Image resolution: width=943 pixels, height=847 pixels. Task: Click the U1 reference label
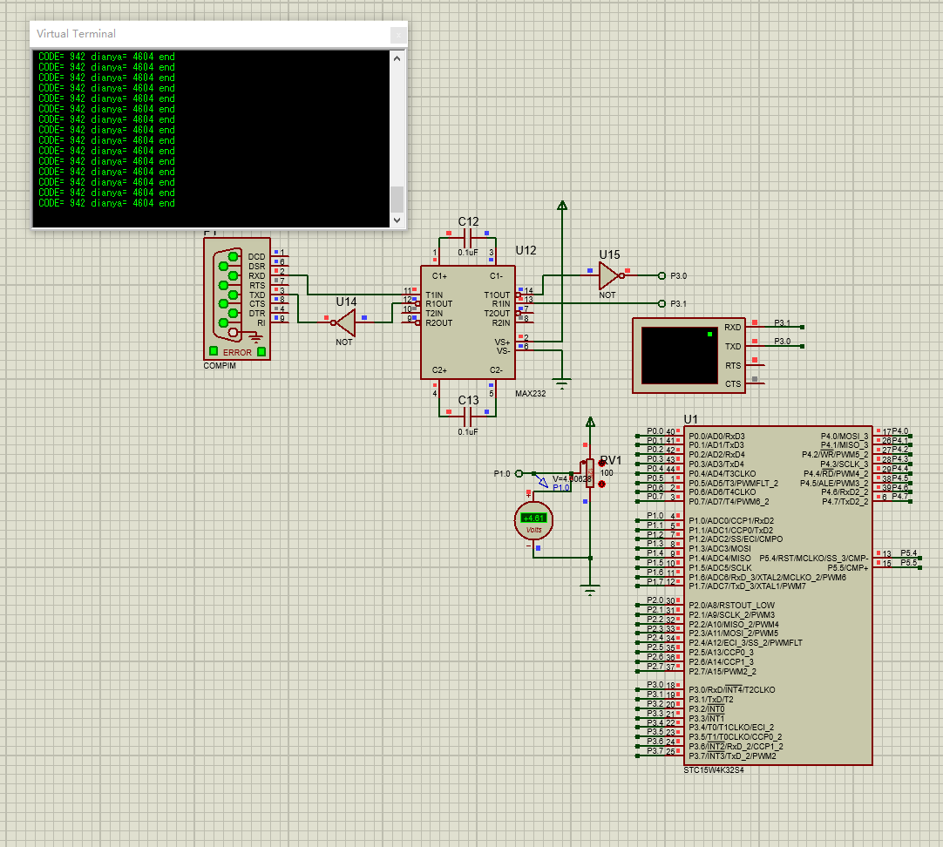tap(691, 419)
